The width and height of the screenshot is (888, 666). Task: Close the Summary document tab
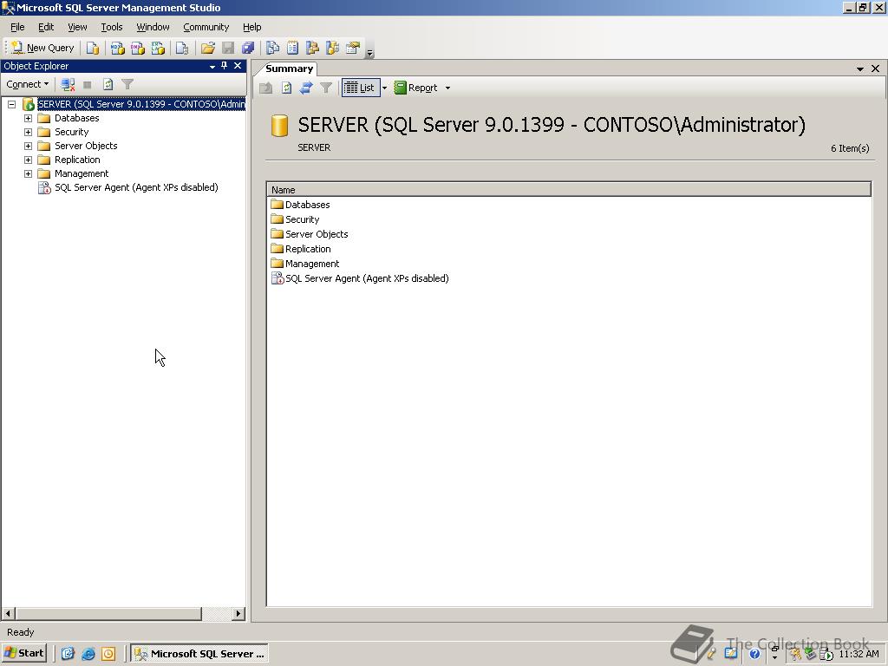point(875,69)
